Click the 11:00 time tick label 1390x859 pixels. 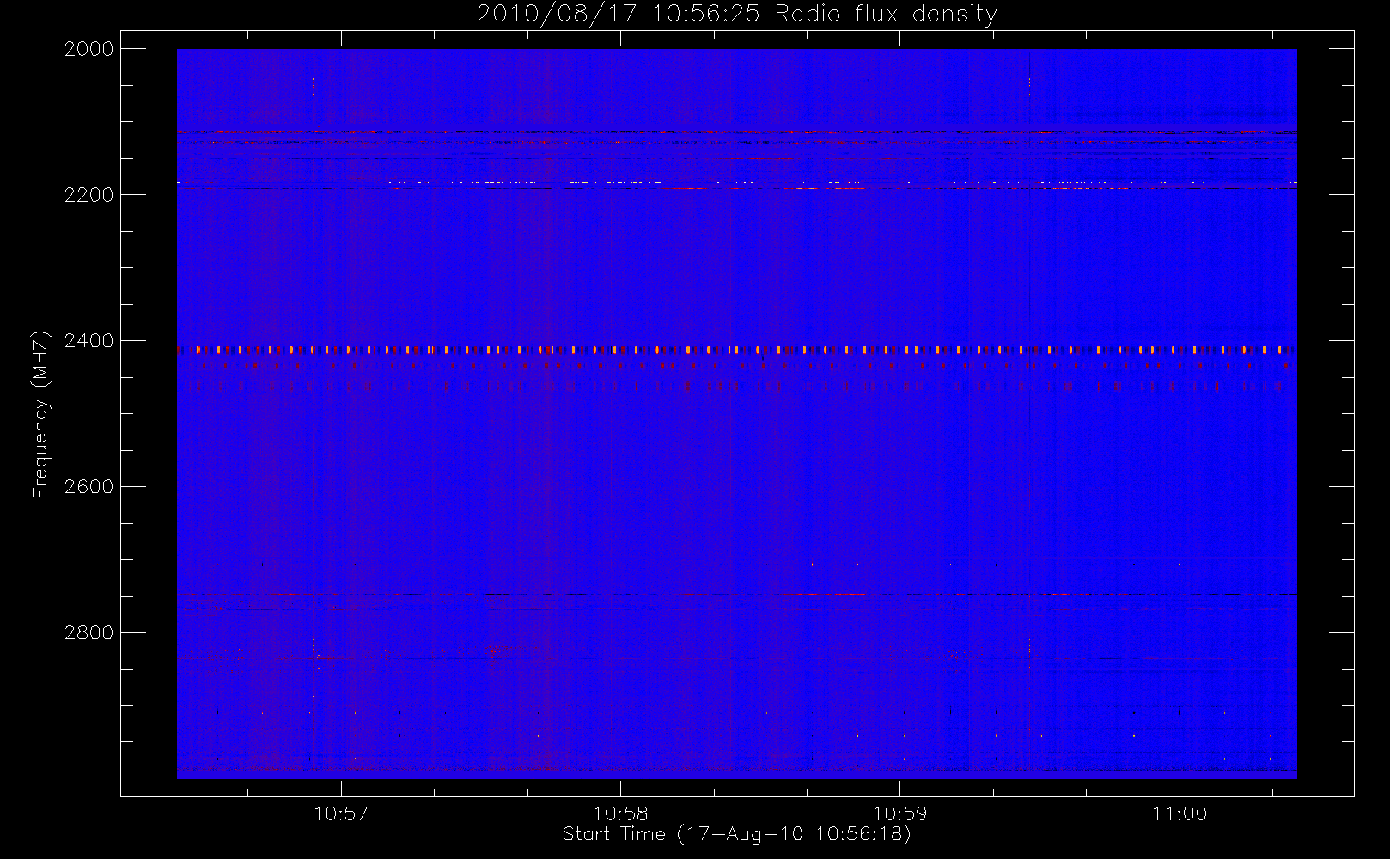[x=1180, y=813]
